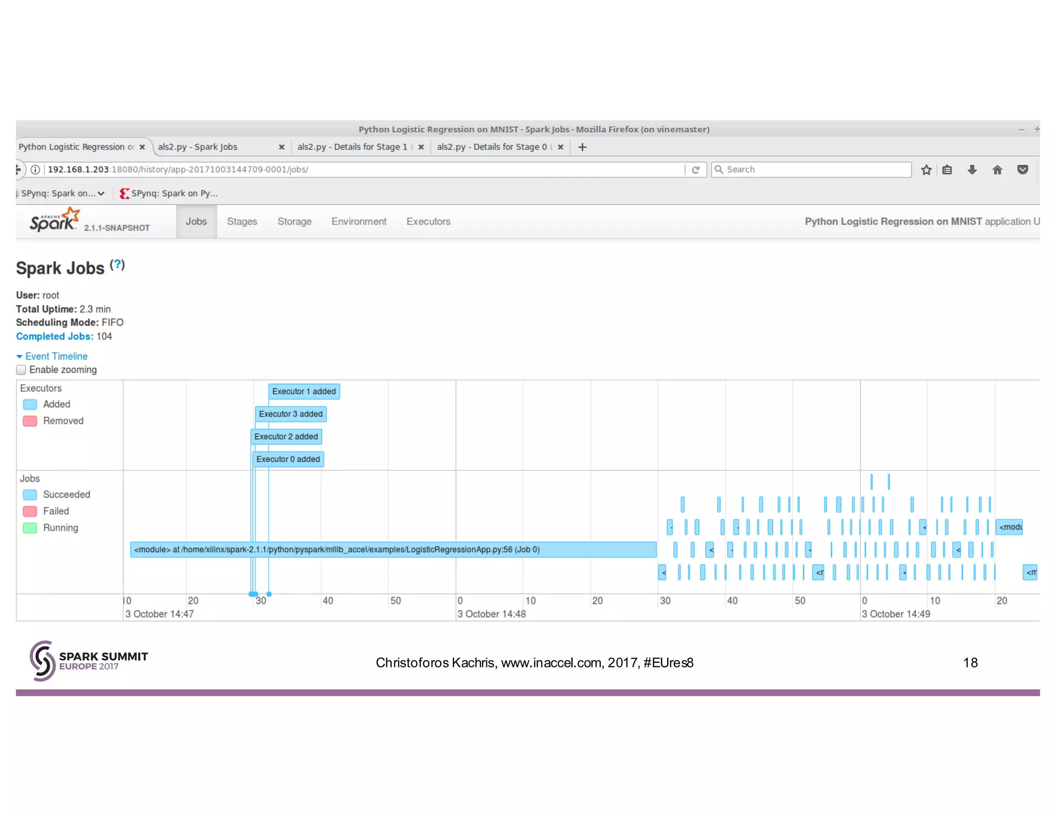Click site information icon in URL bar
This screenshot has height=816, width=1056.
35,170
